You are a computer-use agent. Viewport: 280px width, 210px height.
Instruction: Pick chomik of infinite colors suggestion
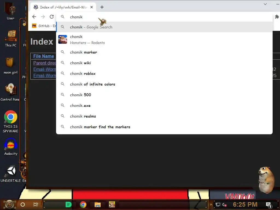pos(164,84)
